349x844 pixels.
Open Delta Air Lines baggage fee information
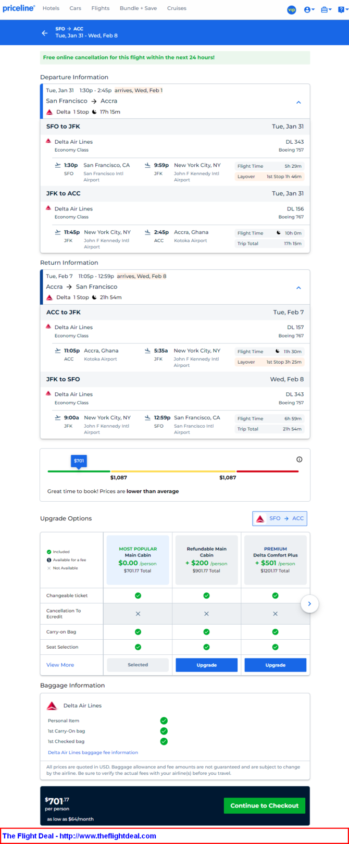click(93, 752)
